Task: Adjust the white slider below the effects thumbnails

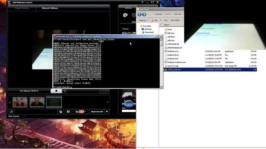Action: point(128,111)
